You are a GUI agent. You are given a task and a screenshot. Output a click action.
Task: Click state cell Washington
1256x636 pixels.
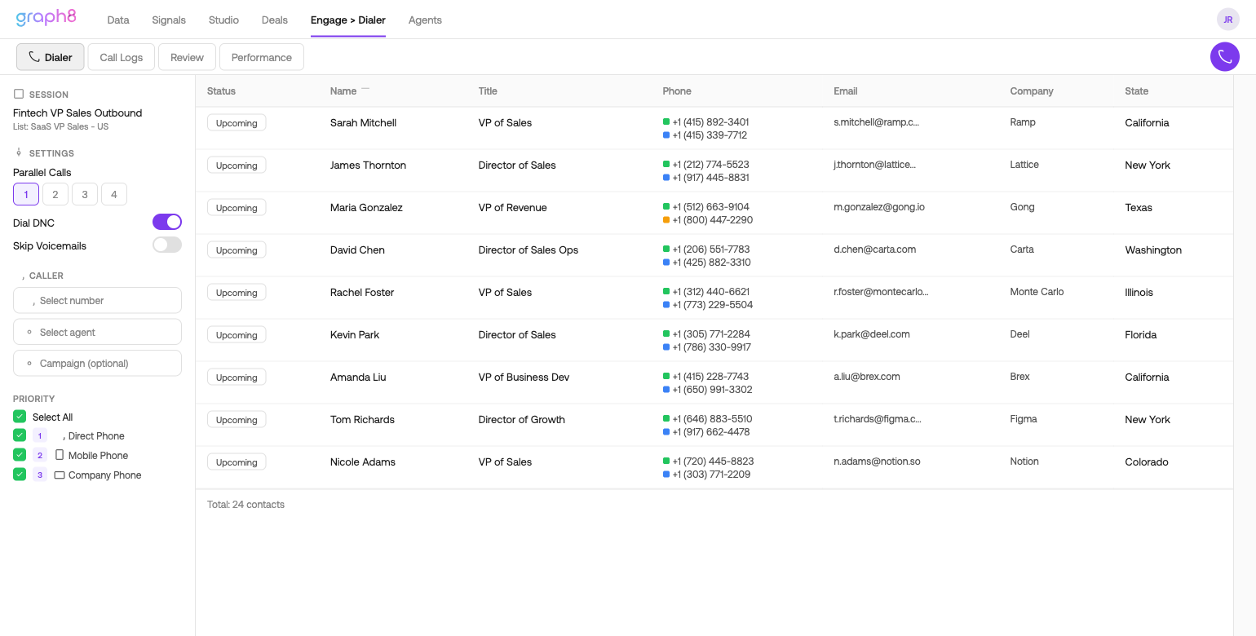(1153, 250)
